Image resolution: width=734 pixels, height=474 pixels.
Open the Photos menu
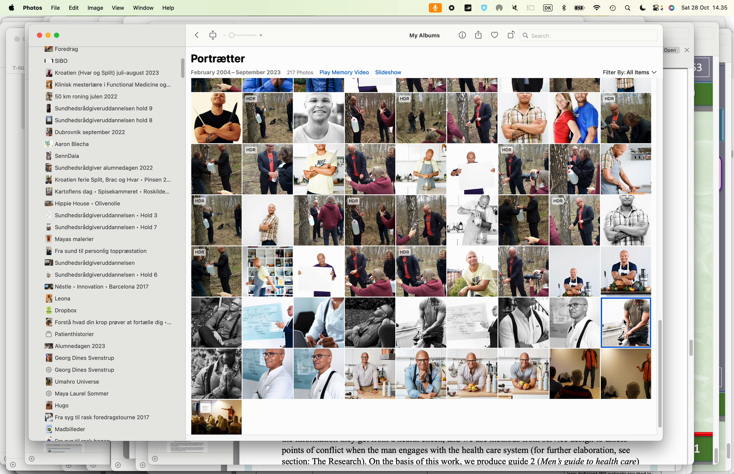tap(33, 8)
